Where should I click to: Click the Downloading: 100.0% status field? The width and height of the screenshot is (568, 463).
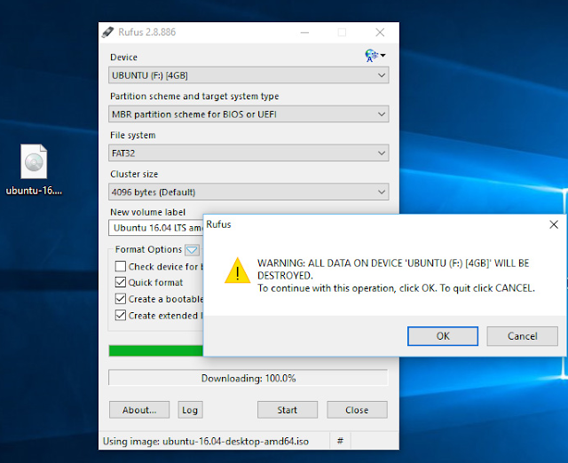tap(248, 378)
